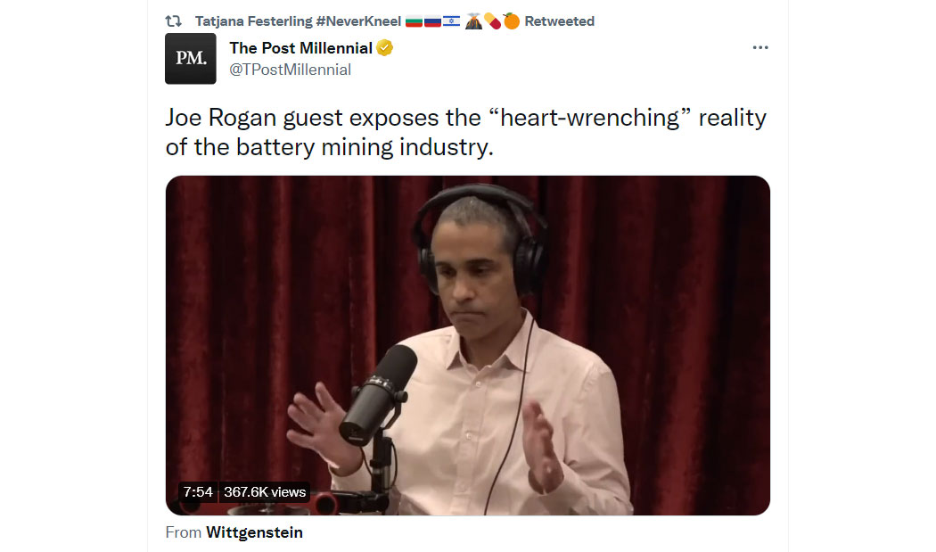
Task: Click the Bulgarian flag emoji
Action: (x=414, y=21)
